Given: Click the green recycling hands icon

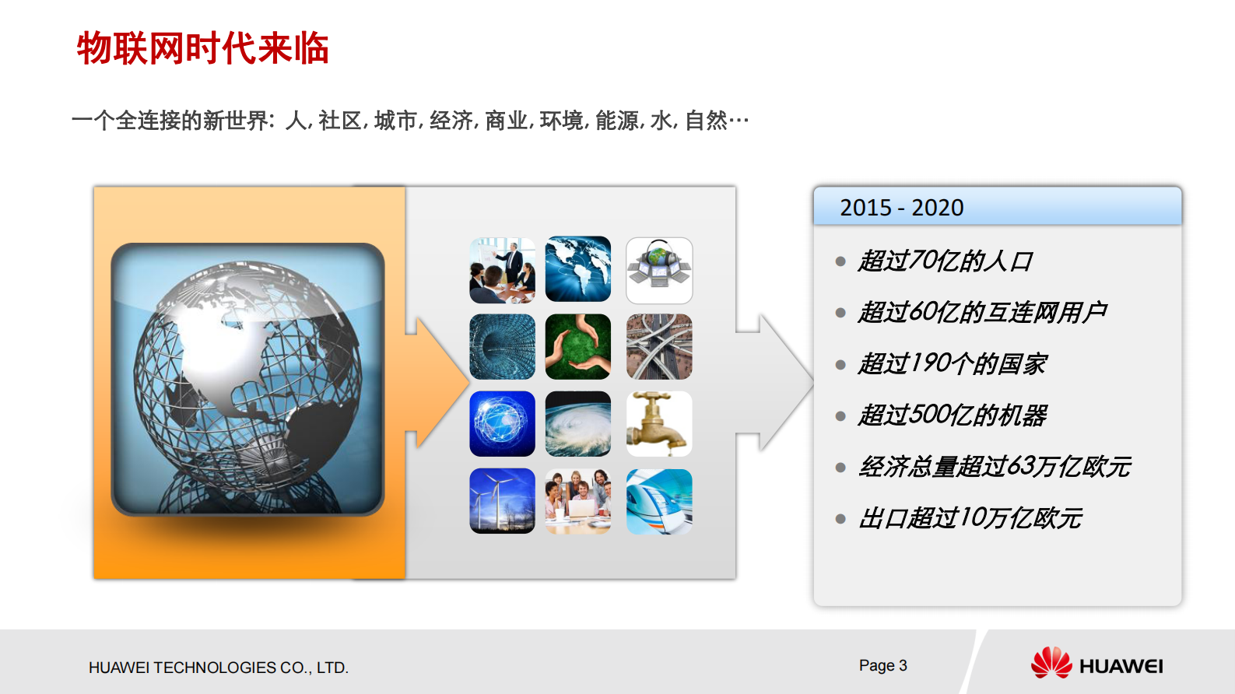Looking at the screenshot, I should coord(578,347).
